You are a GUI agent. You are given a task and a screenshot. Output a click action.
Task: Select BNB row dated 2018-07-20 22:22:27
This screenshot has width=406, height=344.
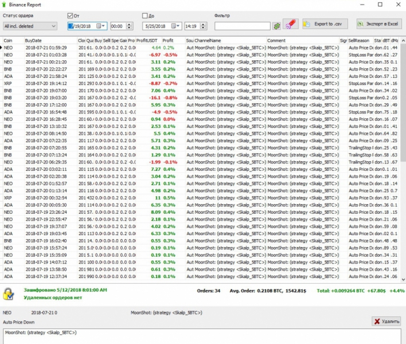pyautogui.click(x=201, y=69)
